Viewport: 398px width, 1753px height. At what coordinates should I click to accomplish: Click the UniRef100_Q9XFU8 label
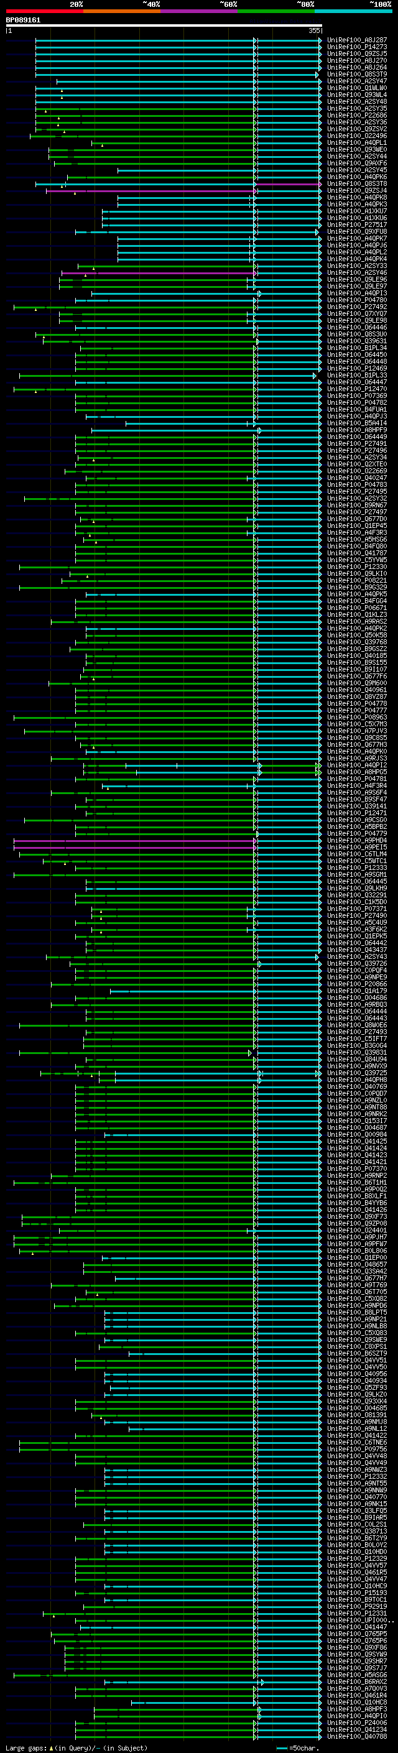(x=357, y=231)
